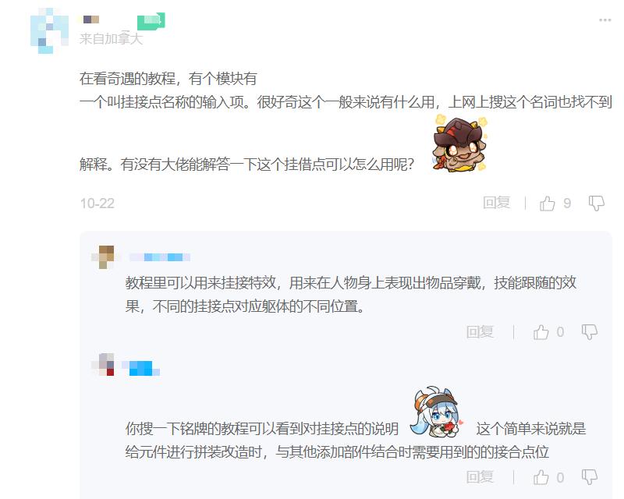The height and width of the screenshot is (499, 624).
Task: Dislike the main comment dated 10-22
Action: [x=597, y=203]
